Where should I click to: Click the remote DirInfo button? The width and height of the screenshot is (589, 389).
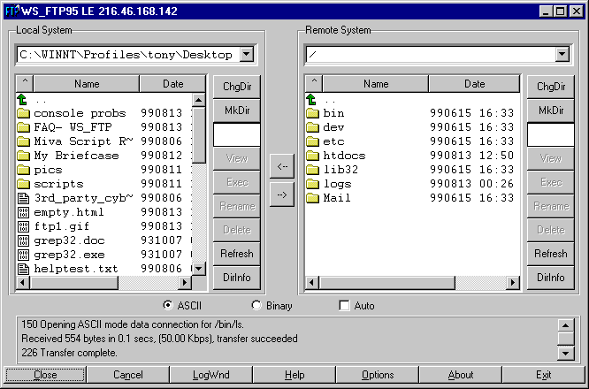tap(551, 278)
